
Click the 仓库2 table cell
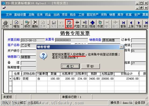click(x=17, y=79)
